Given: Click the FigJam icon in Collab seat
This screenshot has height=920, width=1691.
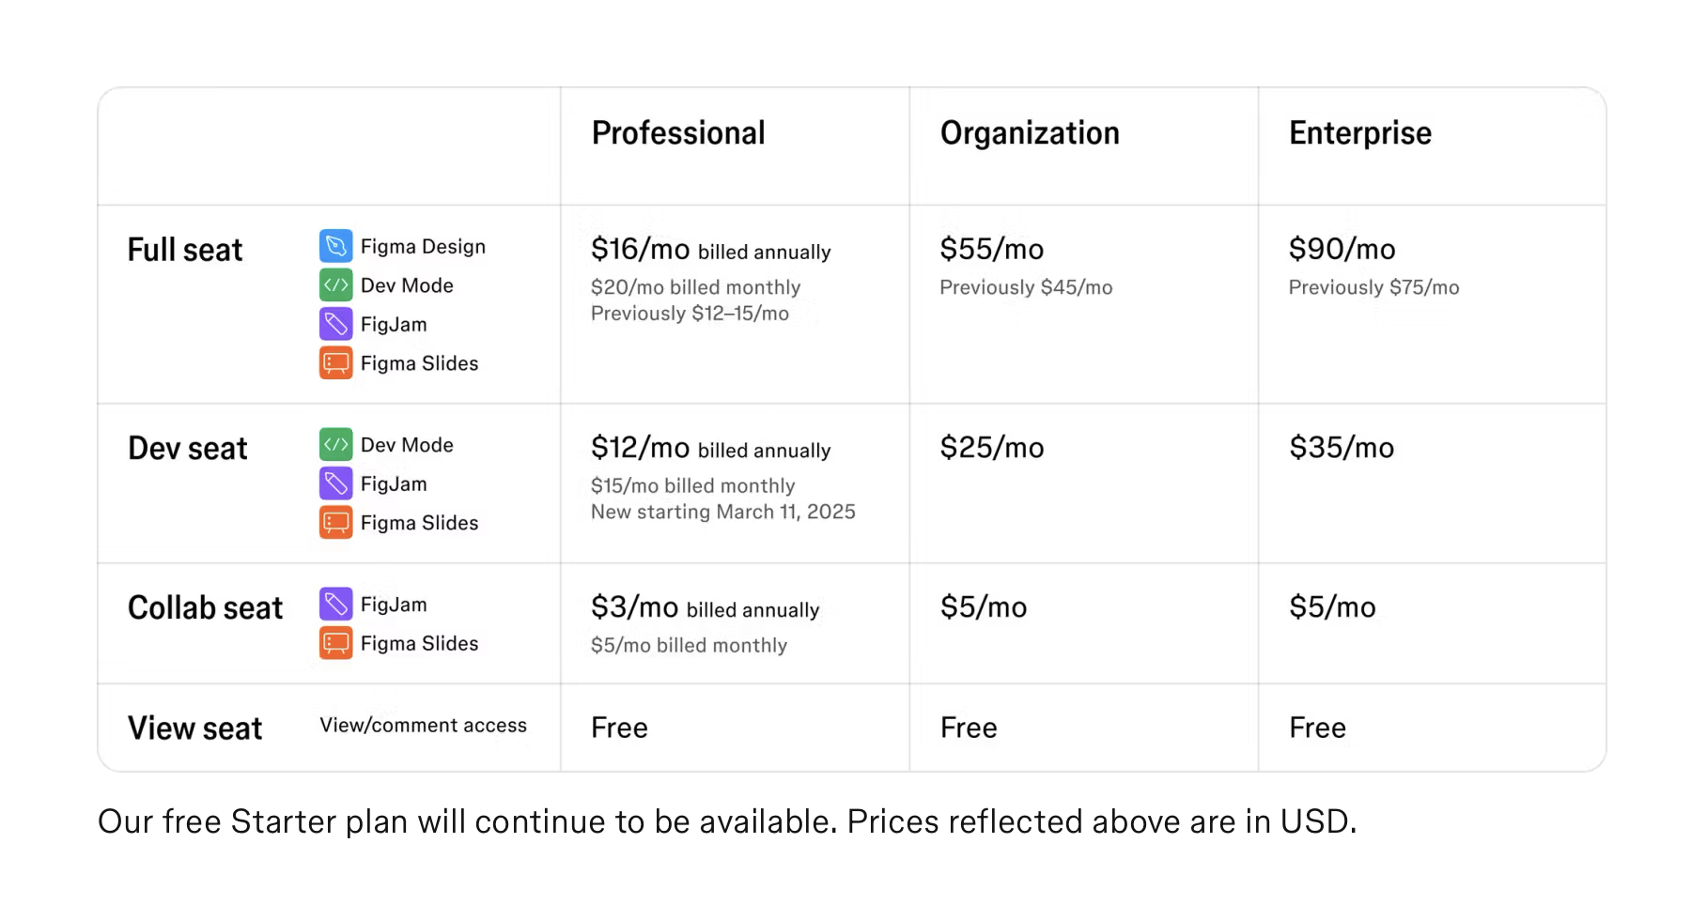Looking at the screenshot, I should [x=335, y=605].
